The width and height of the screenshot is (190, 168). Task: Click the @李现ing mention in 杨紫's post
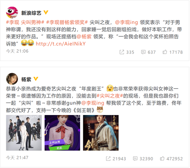click(93, 103)
